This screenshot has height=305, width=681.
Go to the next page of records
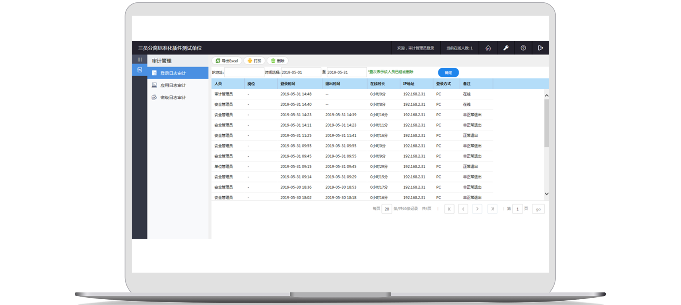[477, 209]
